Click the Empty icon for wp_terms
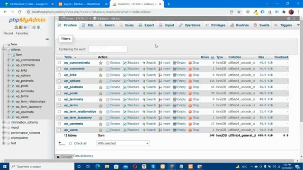Image resolution: width=303 pixels, height=170 pixels. pyautogui.click(x=175, y=106)
